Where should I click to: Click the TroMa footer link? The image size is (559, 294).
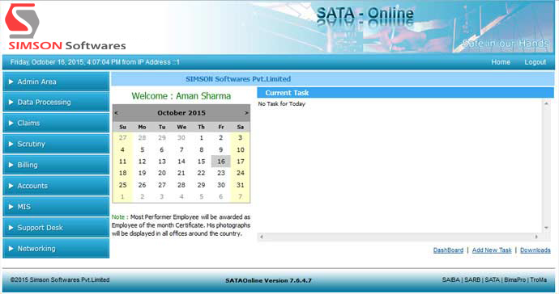tap(538, 279)
